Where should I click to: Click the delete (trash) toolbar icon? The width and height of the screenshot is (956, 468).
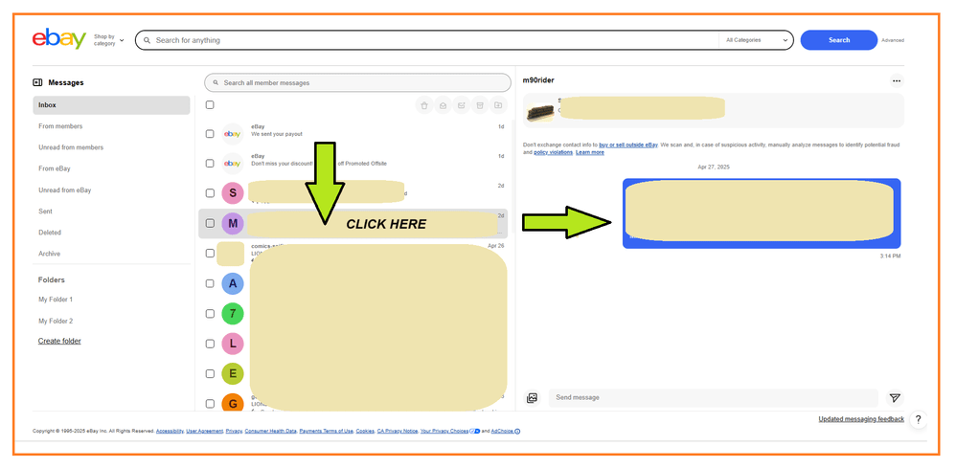pos(424,105)
